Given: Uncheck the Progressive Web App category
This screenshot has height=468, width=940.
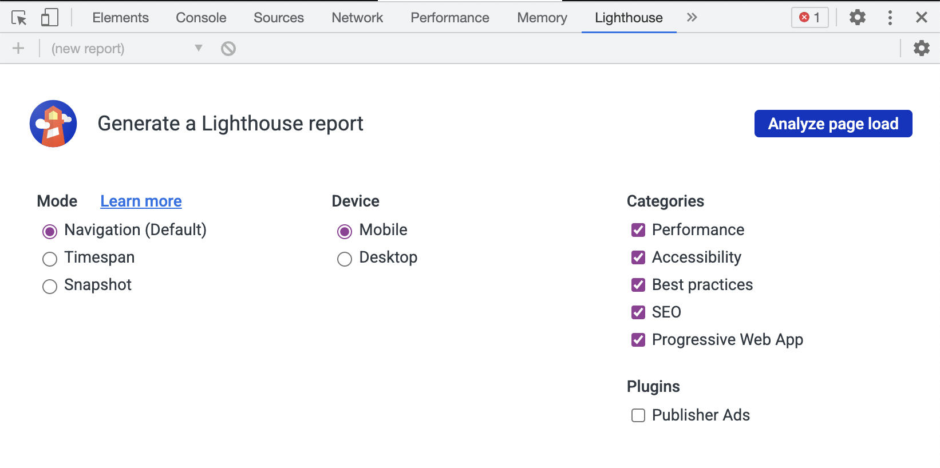Looking at the screenshot, I should (x=638, y=340).
